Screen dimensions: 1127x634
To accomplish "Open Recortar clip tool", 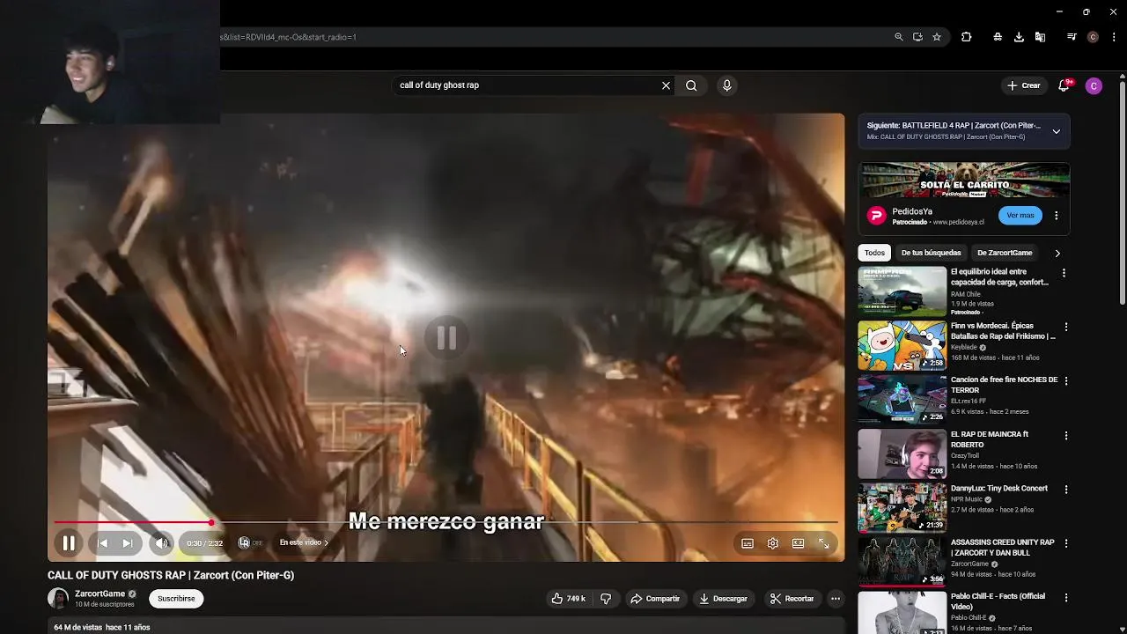I will [x=792, y=599].
